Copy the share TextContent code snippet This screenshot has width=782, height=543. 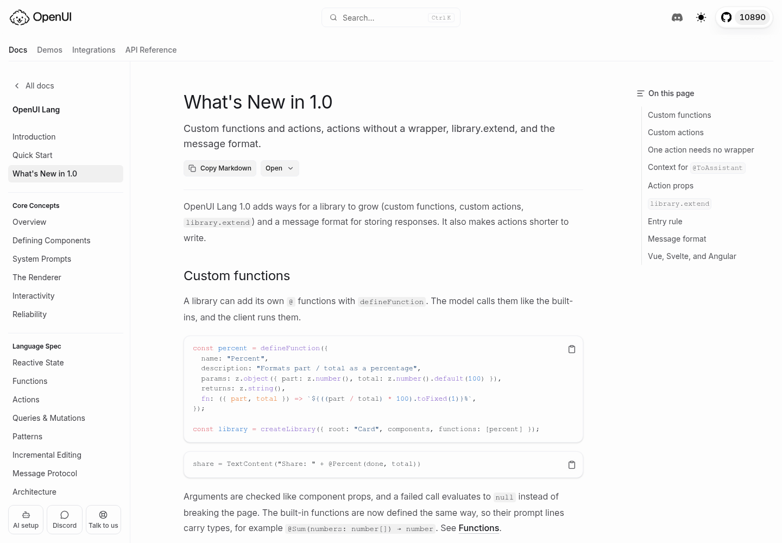point(572,465)
